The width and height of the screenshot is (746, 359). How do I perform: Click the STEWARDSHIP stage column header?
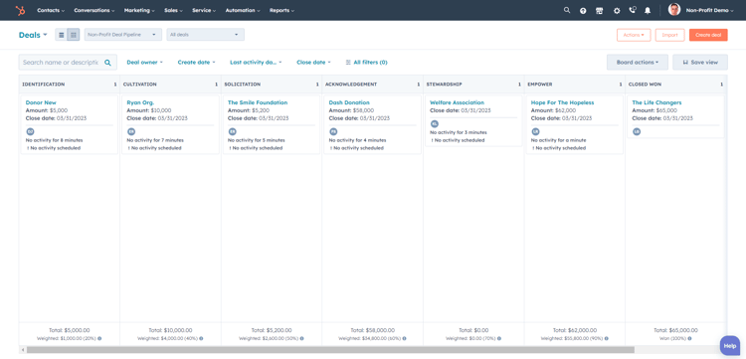pyautogui.click(x=473, y=85)
